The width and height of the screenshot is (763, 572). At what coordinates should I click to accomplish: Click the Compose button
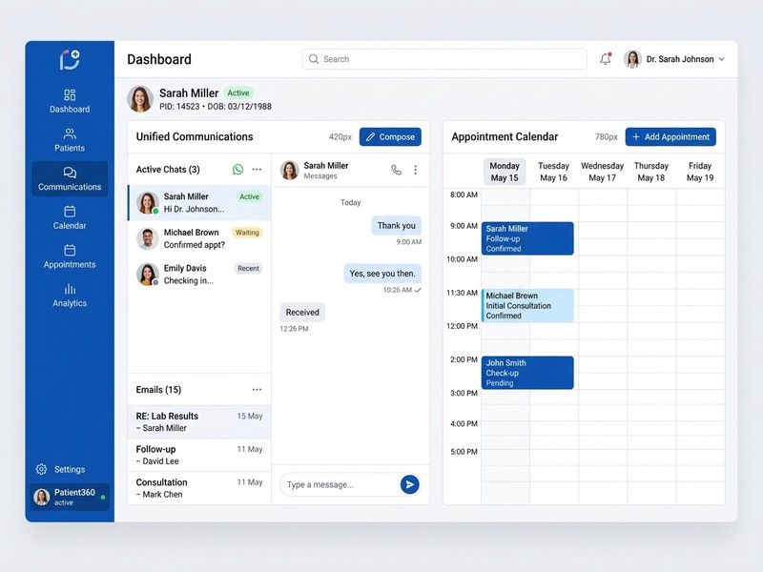pos(390,137)
